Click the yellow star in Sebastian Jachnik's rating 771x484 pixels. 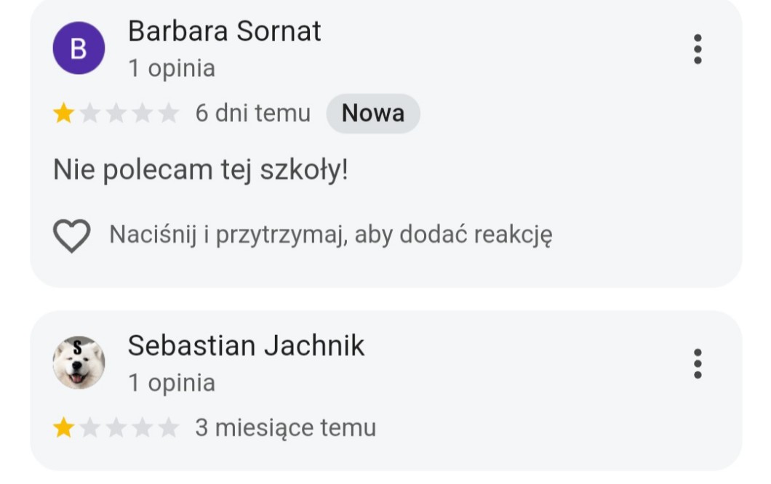(64, 428)
